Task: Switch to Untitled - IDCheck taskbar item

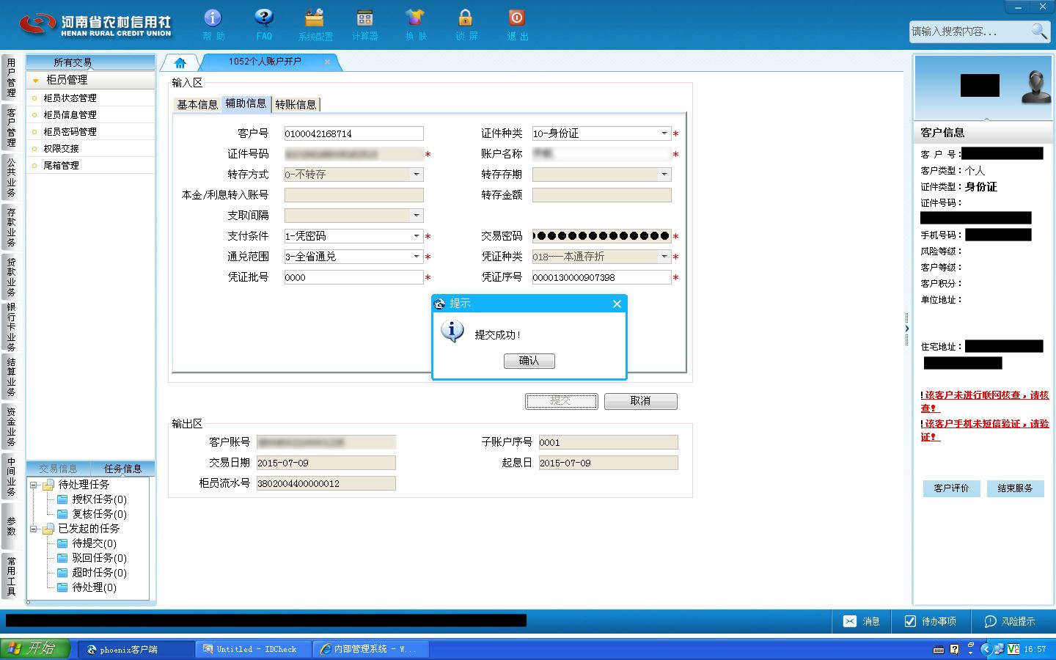Action: (254, 649)
